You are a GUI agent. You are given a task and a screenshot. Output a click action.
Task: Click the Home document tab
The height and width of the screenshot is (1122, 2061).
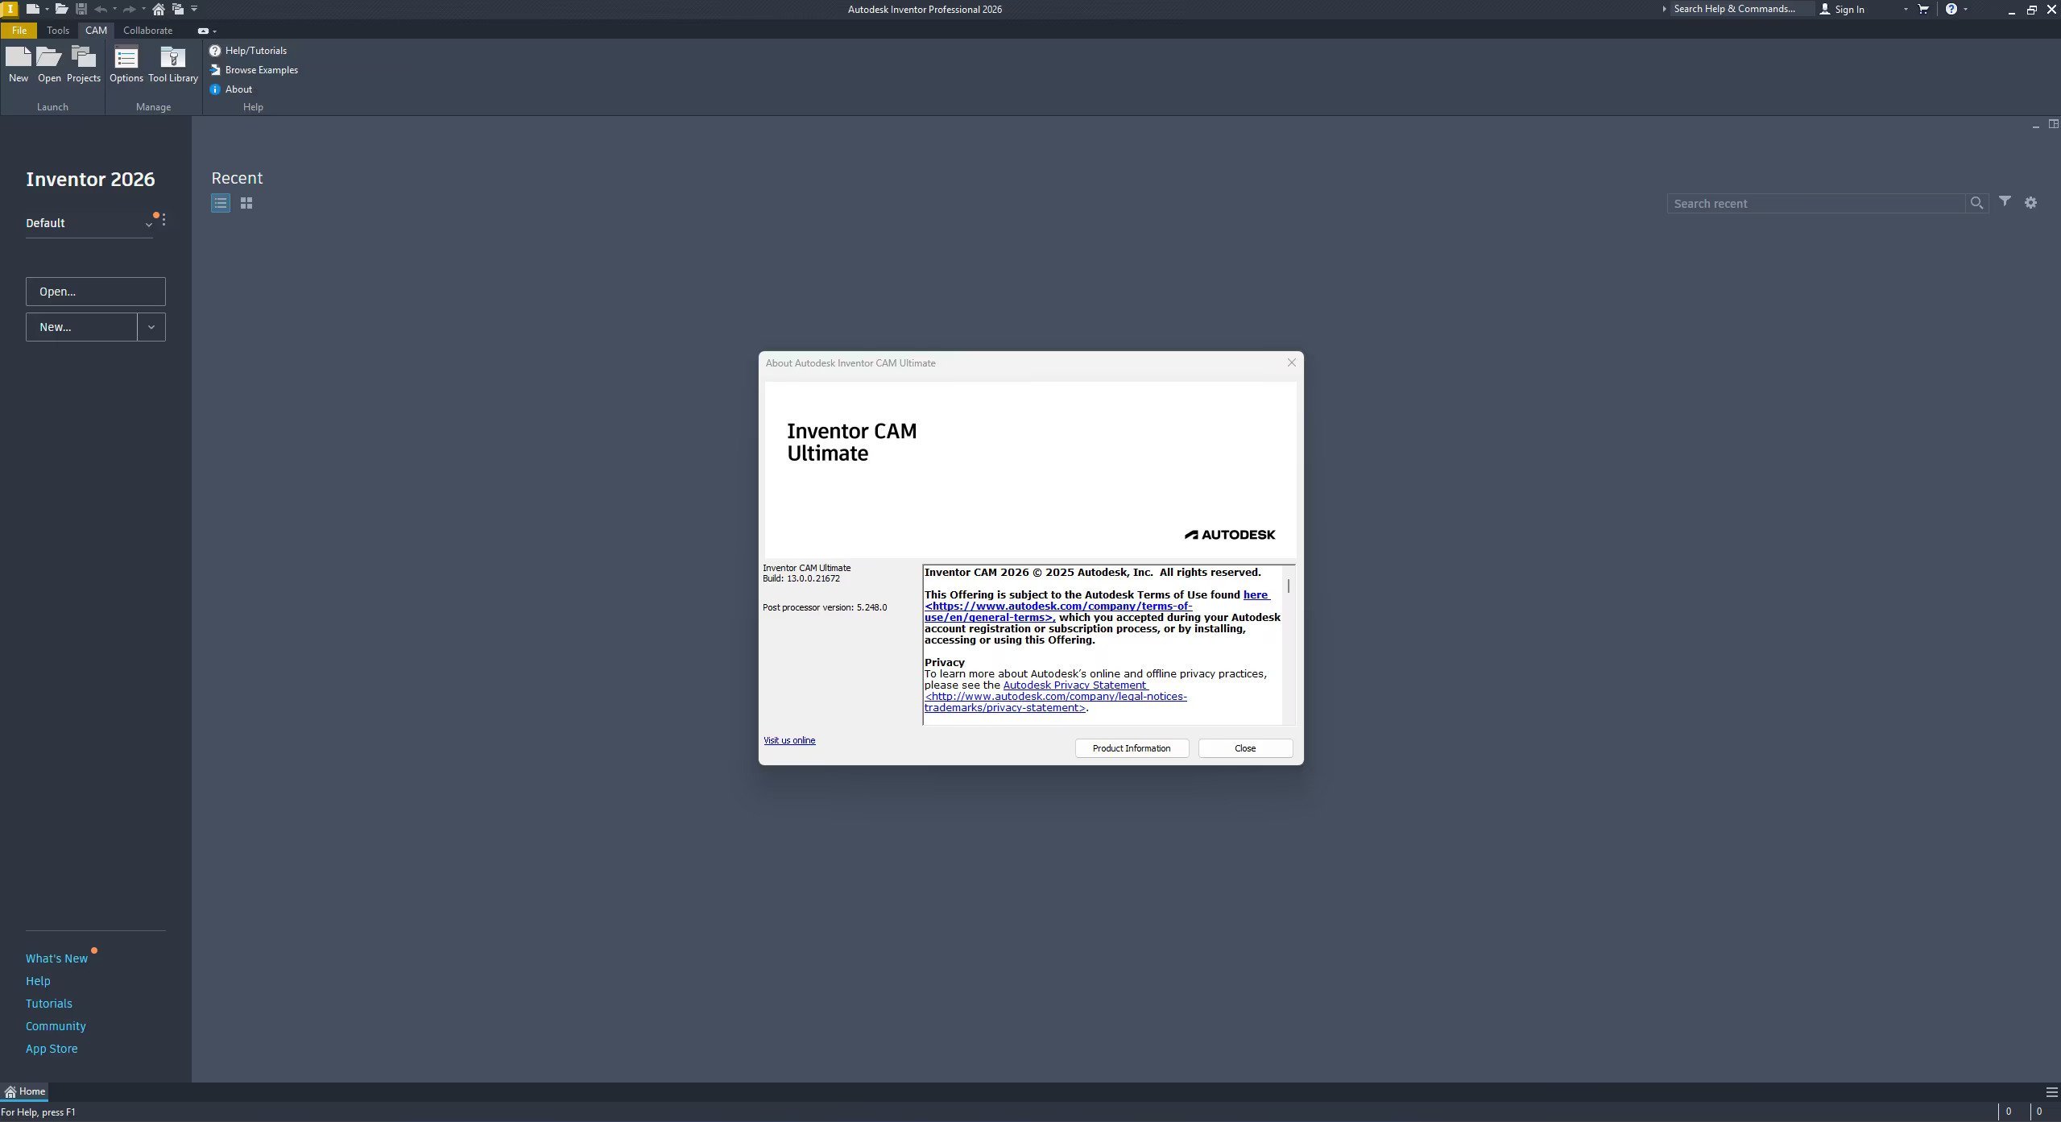pos(25,1091)
